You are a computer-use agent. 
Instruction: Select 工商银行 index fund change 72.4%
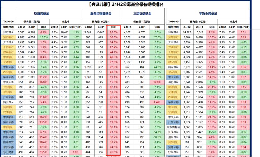pyautogui.click(x=114, y=47)
